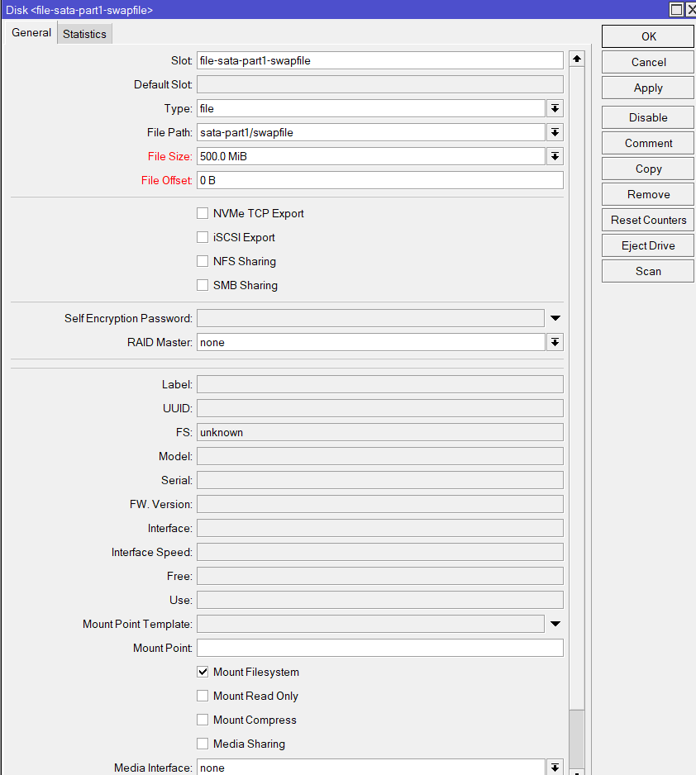
Task: Close the Disk dialog window
Action: (x=690, y=9)
